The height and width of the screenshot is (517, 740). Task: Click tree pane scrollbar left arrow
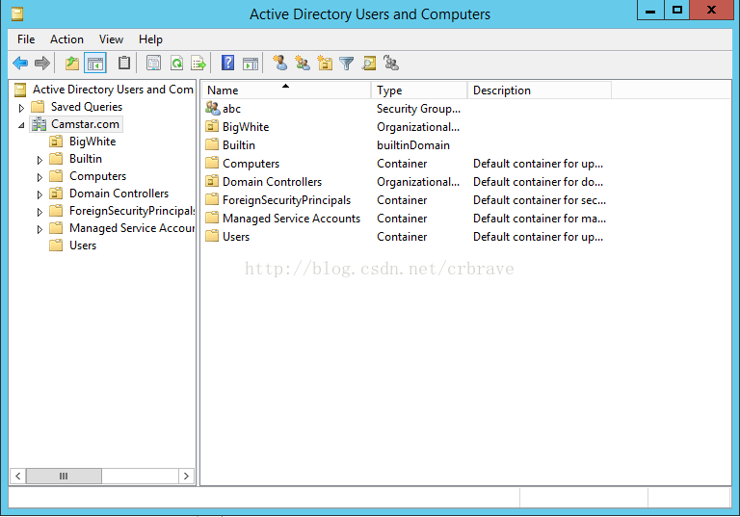[x=17, y=476]
